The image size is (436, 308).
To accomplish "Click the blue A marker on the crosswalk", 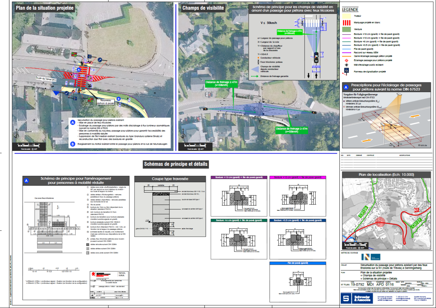I will point(79,70).
